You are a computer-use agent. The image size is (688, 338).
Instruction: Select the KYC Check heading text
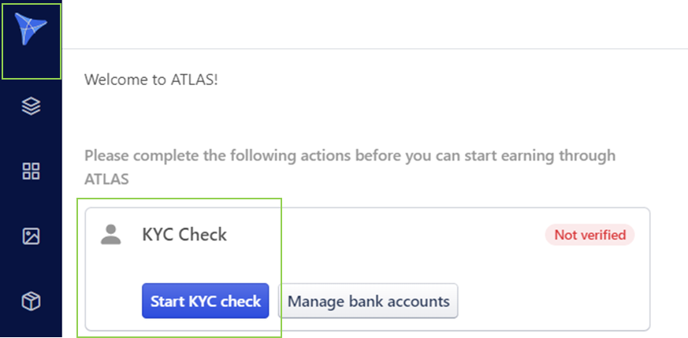(184, 234)
